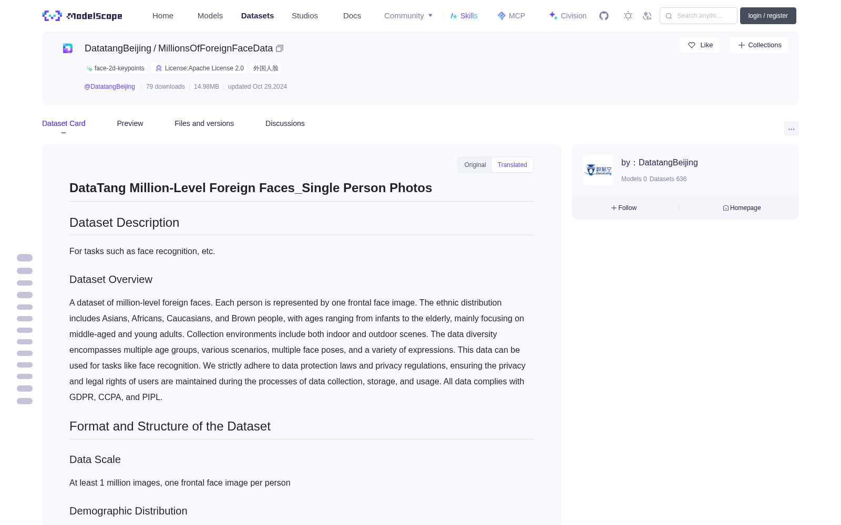Click the face-2d-keypoints tag
Screen dimensions: 841x525
click(115, 68)
